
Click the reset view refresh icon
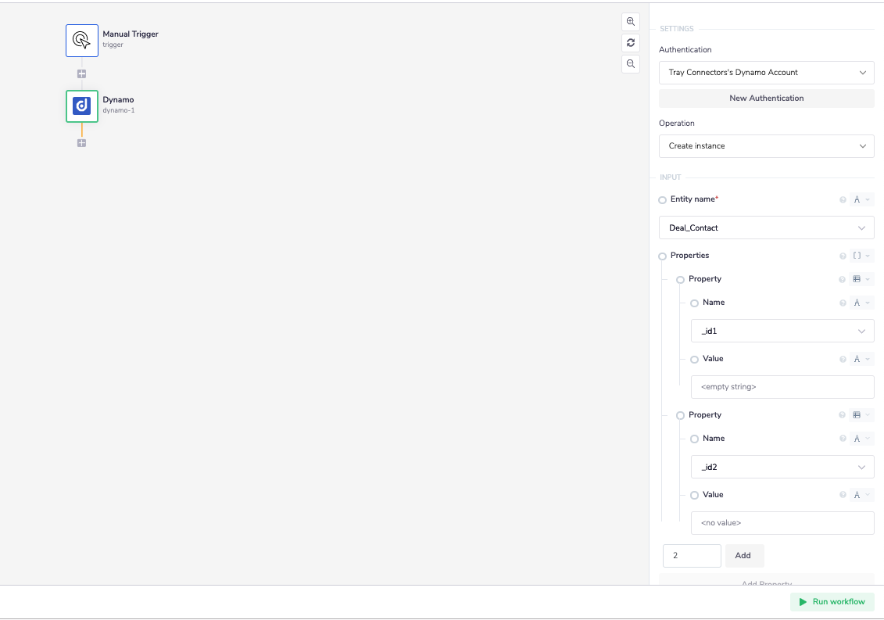click(631, 43)
